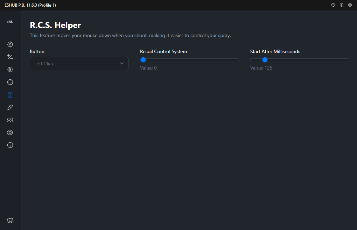Viewport: 357px width, 230px height.
Task: Click the plus/minus sidebar icon
Action: [x=10, y=57]
